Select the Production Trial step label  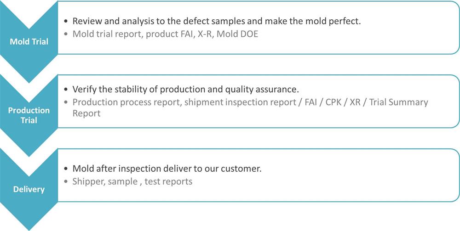pyautogui.click(x=29, y=115)
